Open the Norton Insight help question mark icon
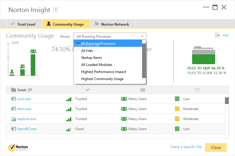Screen dimensions: 235x156 [x=56, y=10]
